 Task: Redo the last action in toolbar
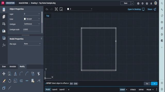[52, 9]
